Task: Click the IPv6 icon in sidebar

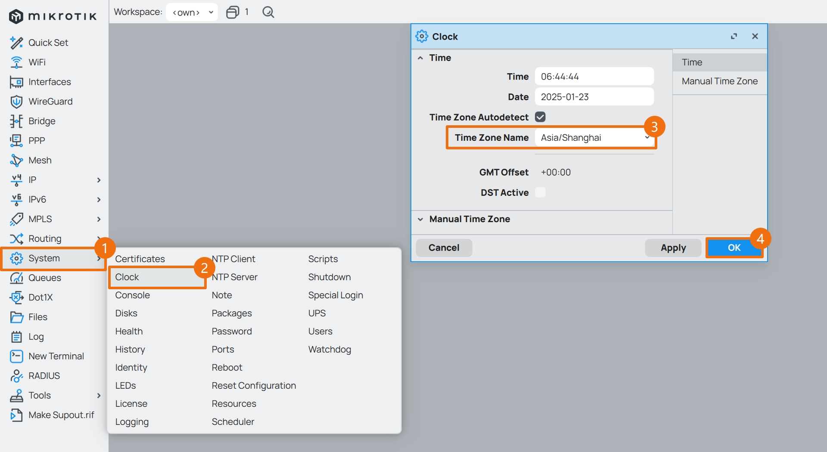Action: (x=16, y=199)
